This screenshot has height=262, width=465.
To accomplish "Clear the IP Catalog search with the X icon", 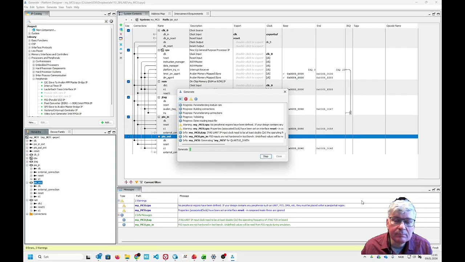I will click(x=106, y=21).
